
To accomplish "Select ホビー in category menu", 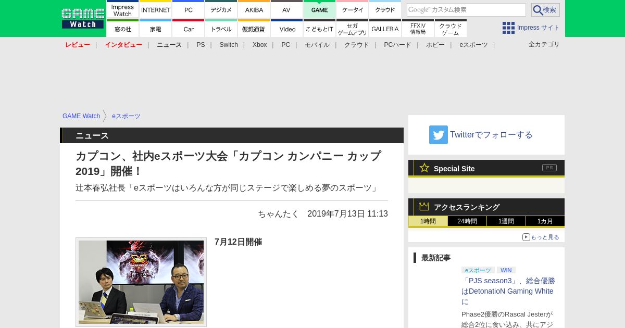I will [x=435, y=45].
